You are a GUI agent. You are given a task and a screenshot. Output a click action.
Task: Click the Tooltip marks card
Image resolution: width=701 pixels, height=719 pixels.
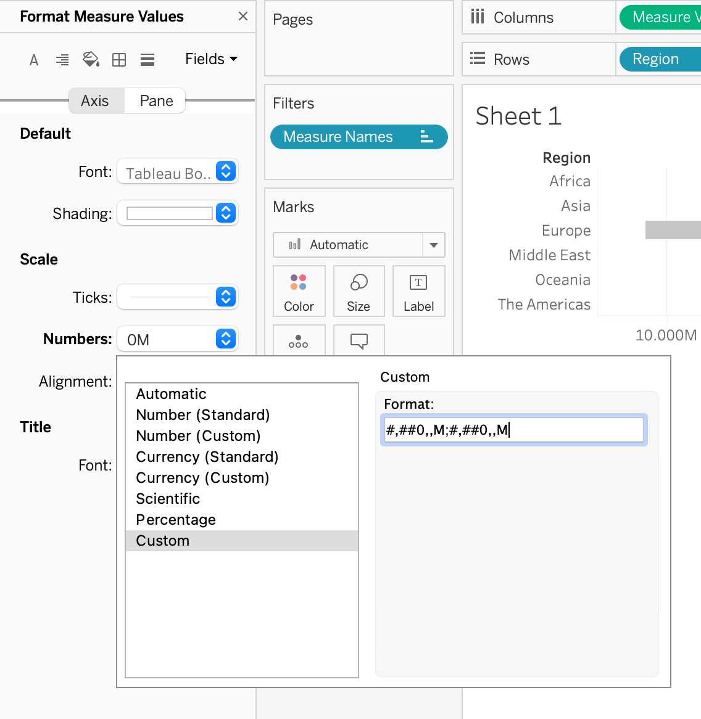coord(359,340)
